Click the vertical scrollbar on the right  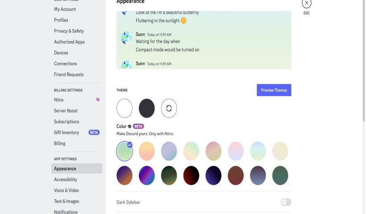(x=364, y=61)
